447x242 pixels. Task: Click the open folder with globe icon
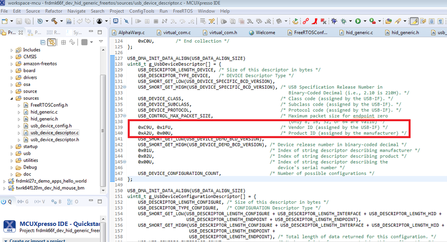[388, 21]
